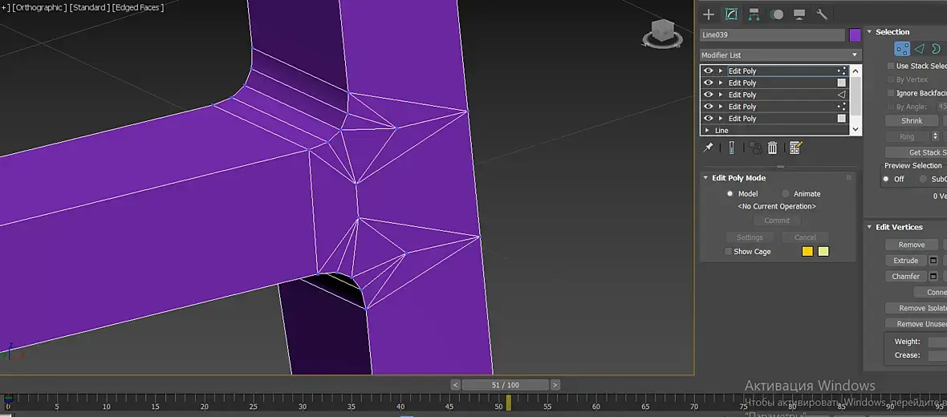The image size is (947, 417).
Task: Click the Ring spinner arrows
Action: click(x=936, y=136)
